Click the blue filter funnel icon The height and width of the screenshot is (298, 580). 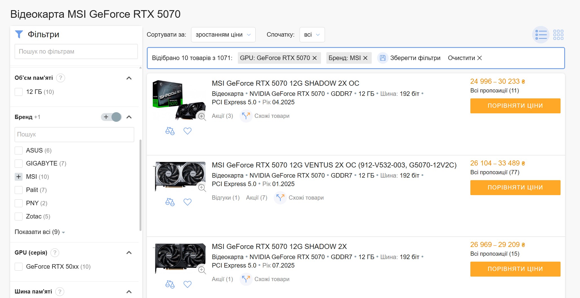point(19,34)
